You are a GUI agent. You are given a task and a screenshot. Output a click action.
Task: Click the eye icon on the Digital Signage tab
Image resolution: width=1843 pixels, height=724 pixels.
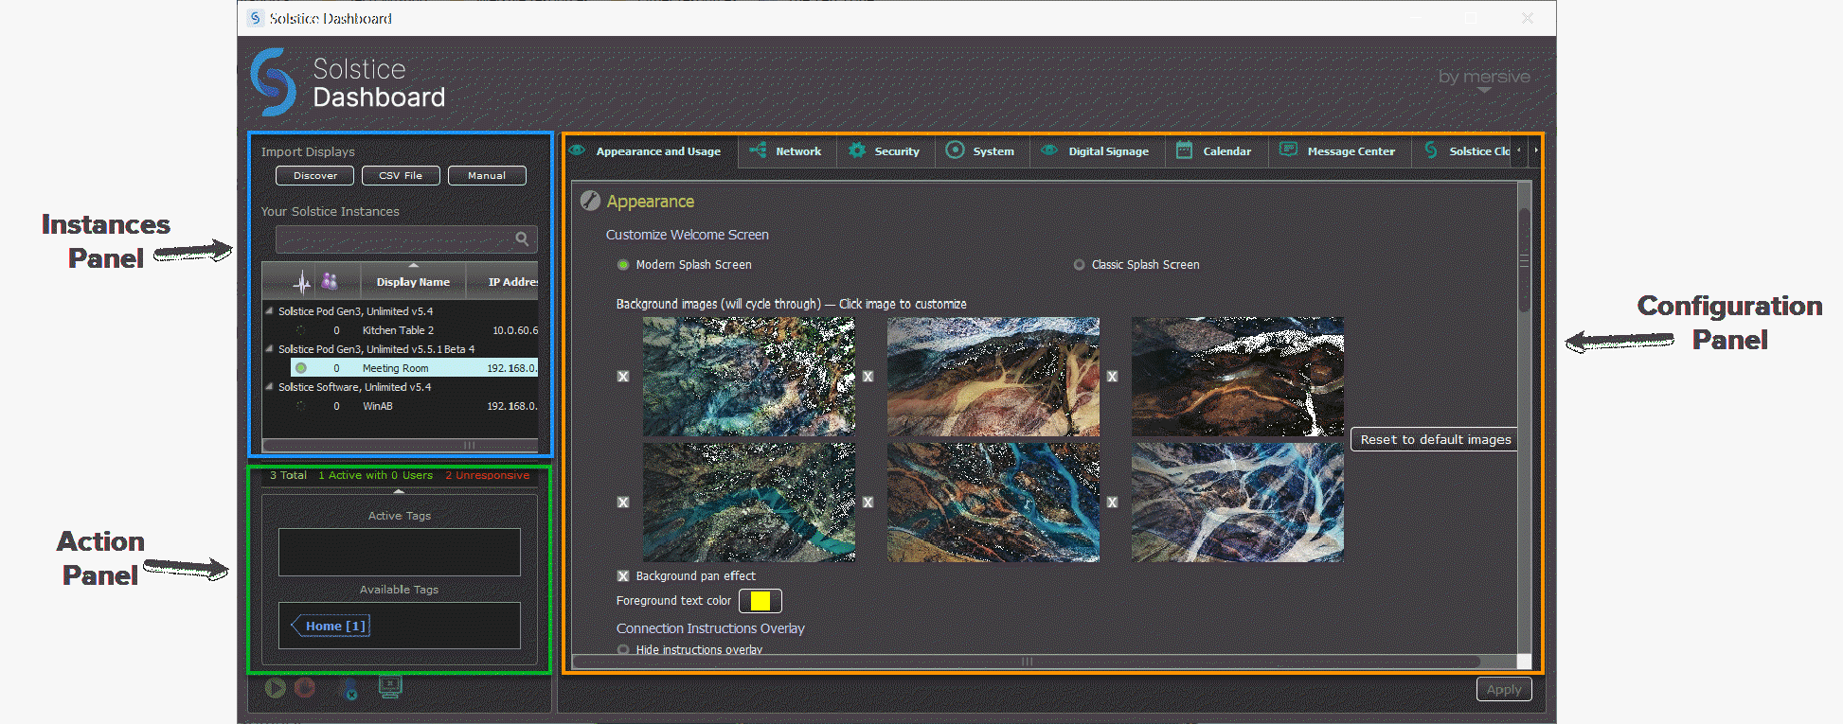1049,150
